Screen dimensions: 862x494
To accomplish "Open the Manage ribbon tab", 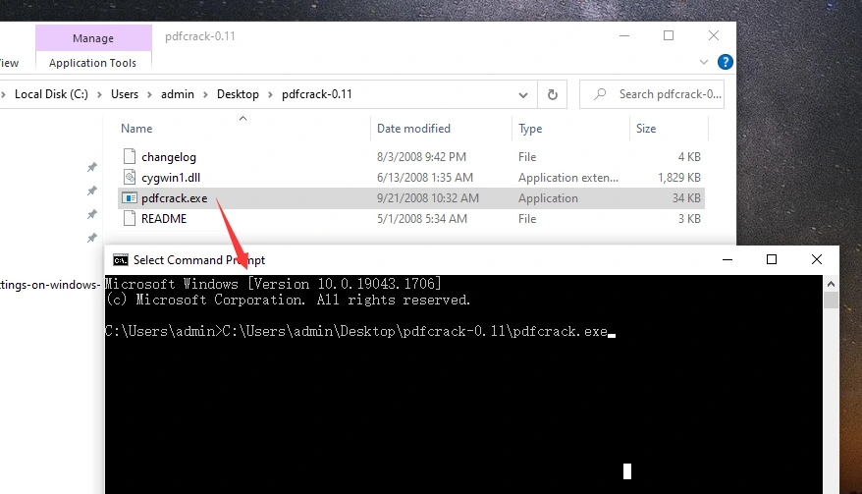I will 93,38.
